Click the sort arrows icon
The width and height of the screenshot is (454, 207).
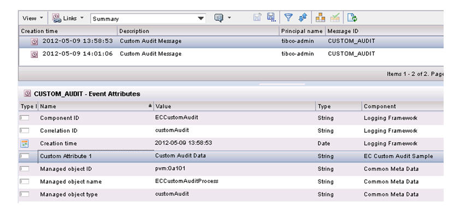pyautogui.click(x=303, y=17)
